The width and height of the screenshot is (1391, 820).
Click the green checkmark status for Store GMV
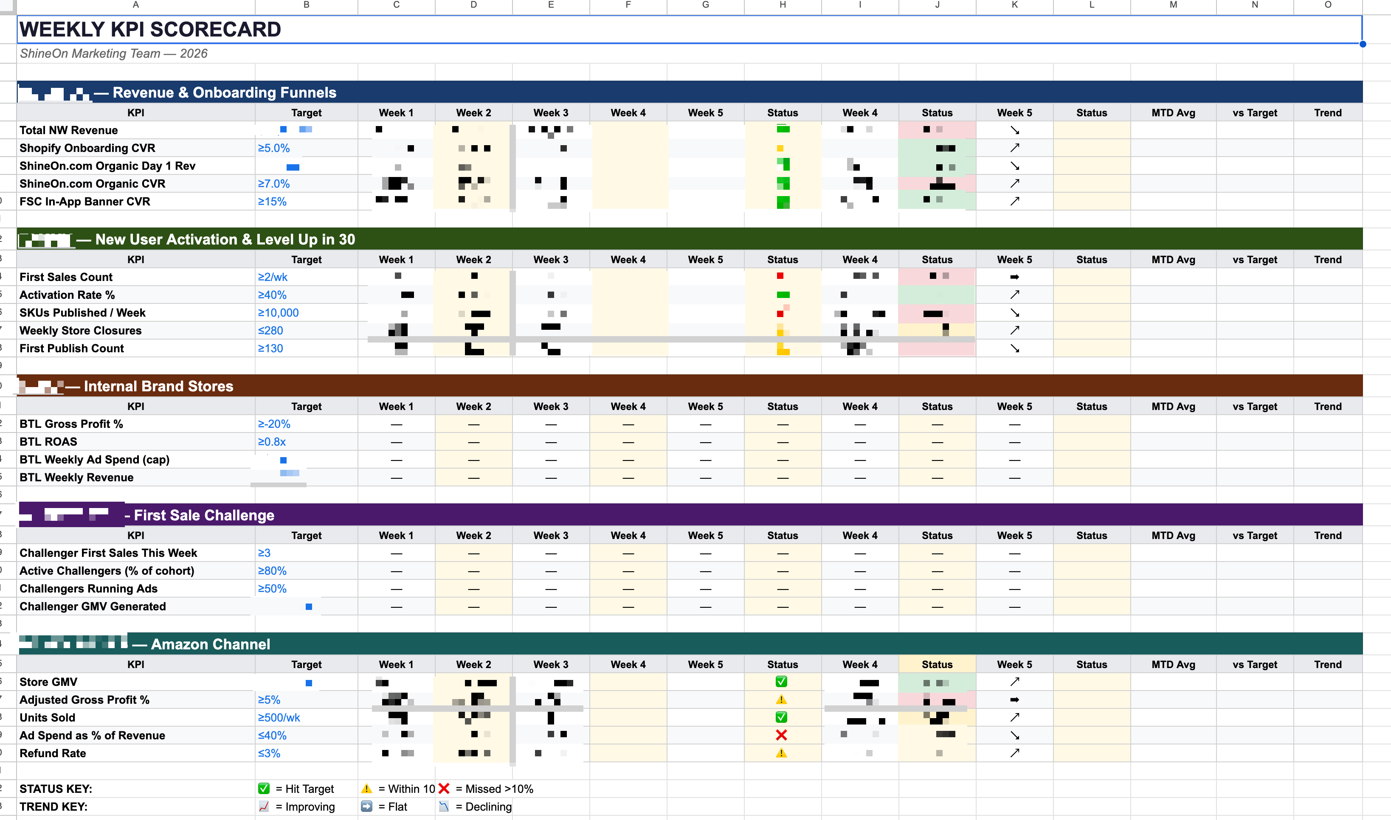pyautogui.click(x=781, y=681)
